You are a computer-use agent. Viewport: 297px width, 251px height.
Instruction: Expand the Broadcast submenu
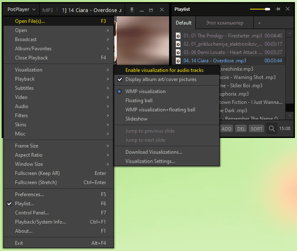[x=59, y=39]
